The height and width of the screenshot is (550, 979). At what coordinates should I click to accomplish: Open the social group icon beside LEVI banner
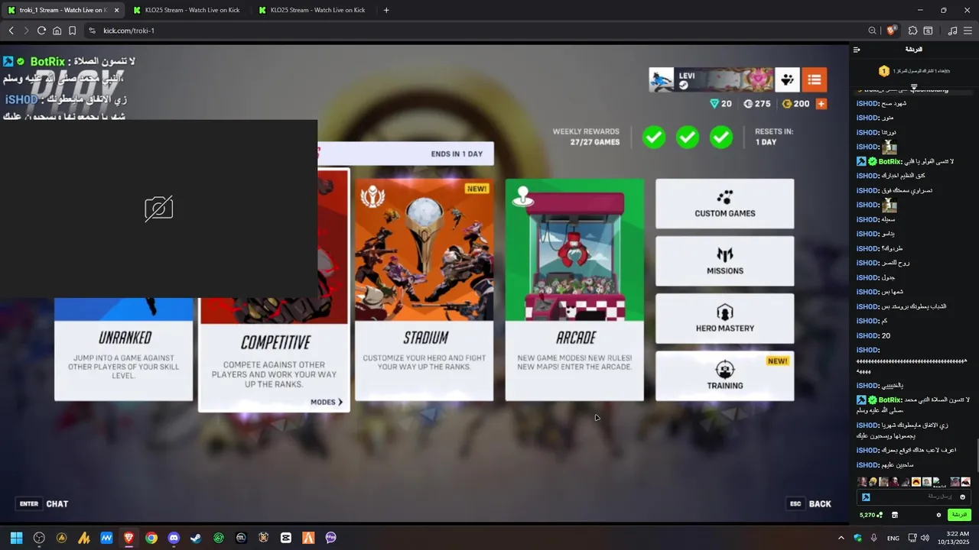(x=787, y=79)
